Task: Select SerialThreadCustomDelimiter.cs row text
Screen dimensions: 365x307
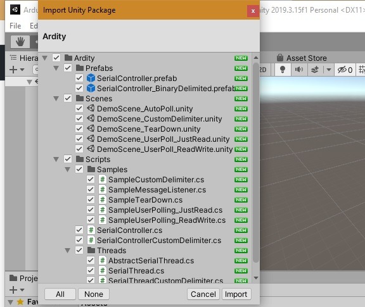Action: pyautogui.click(x=165, y=280)
